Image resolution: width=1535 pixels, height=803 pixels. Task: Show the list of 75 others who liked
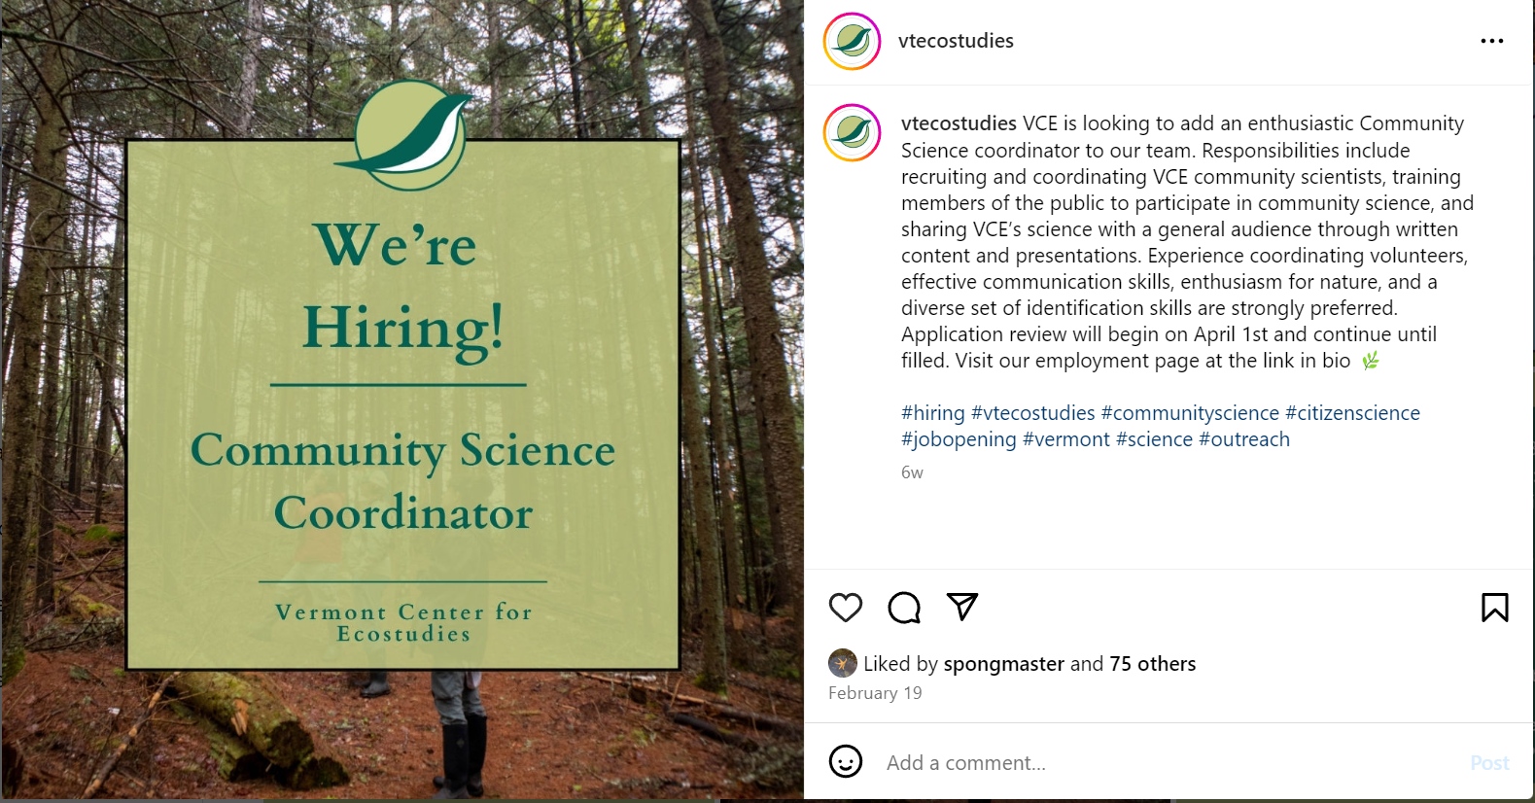click(1153, 664)
